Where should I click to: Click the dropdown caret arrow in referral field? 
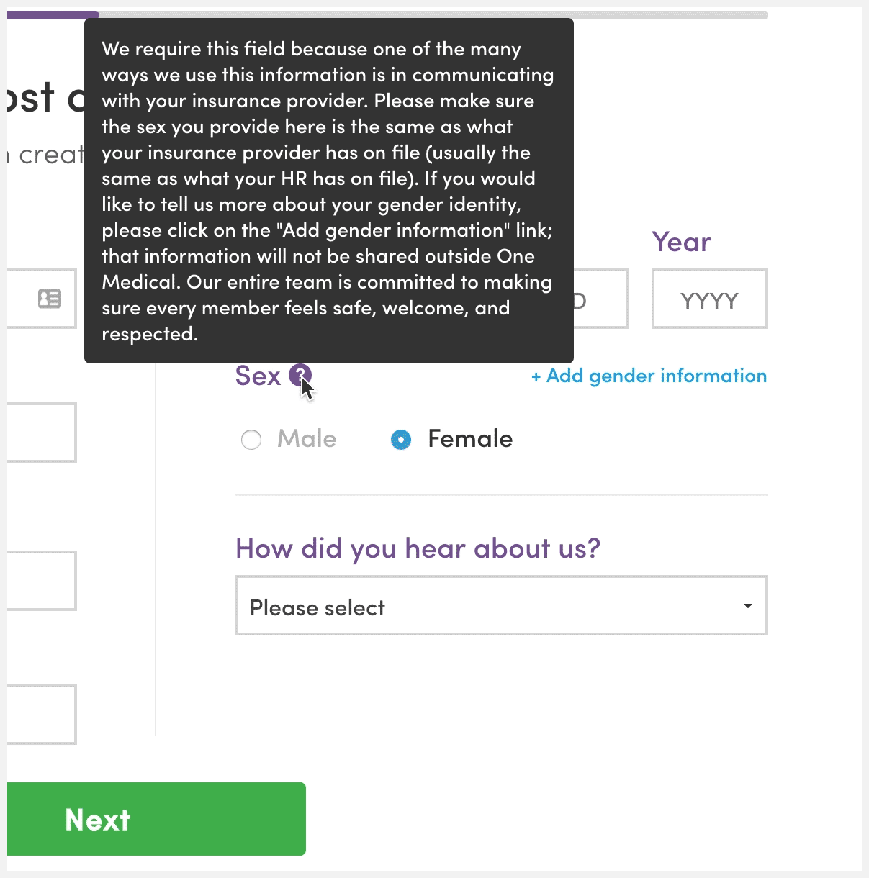pos(748,606)
